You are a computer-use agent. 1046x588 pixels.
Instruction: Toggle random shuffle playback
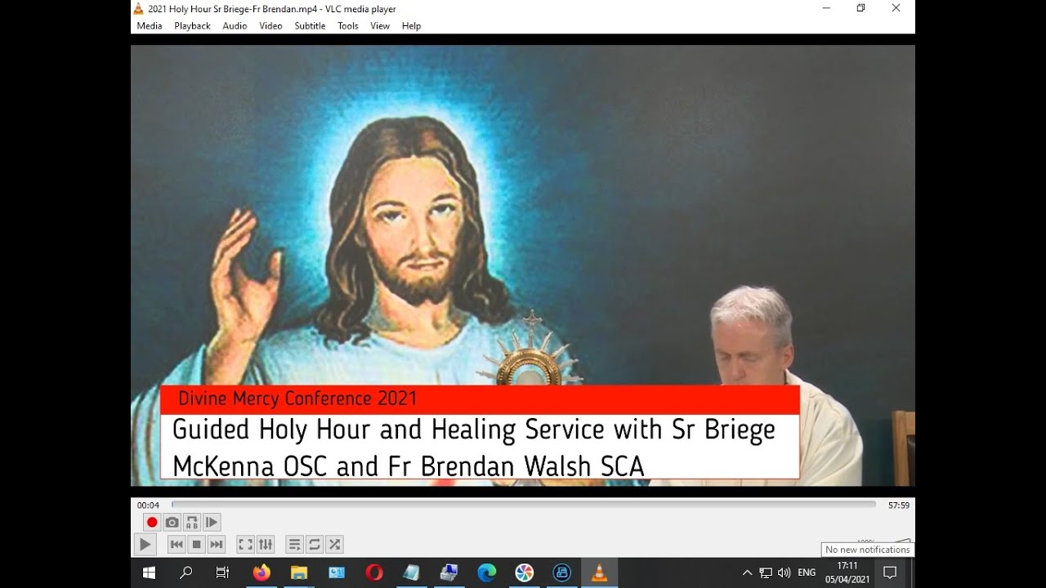point(333,545)
